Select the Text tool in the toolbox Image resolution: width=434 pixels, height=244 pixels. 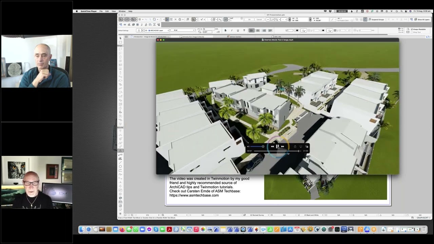pyautogui.click(x=120, y=151)
